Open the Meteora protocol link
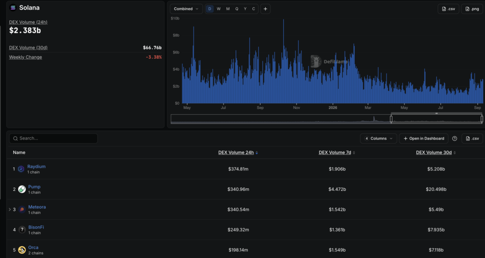The height and width of the screenshot is (258, 485). tap(37, 207)
